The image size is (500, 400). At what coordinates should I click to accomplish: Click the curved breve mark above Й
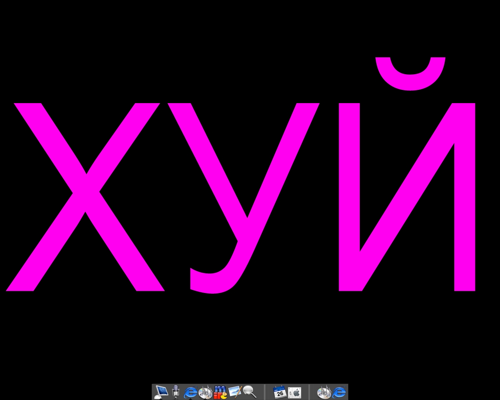(410, 78)
